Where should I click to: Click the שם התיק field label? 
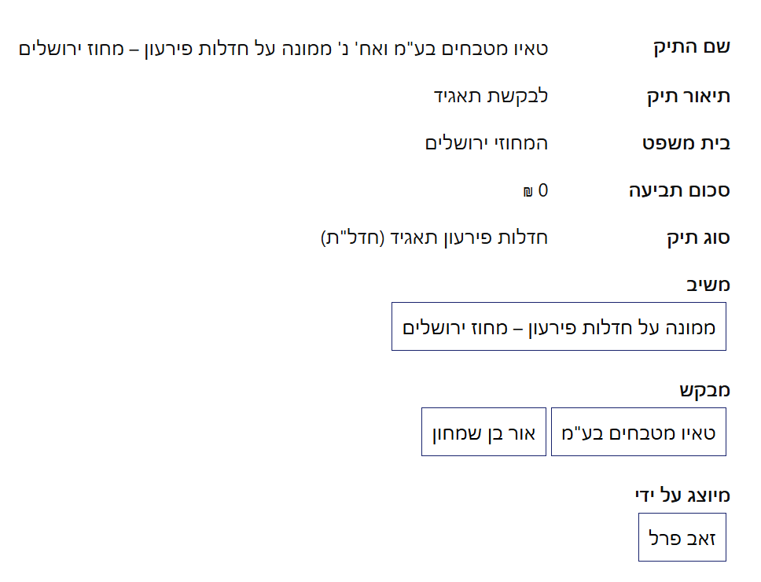click(x=692, y=47)
